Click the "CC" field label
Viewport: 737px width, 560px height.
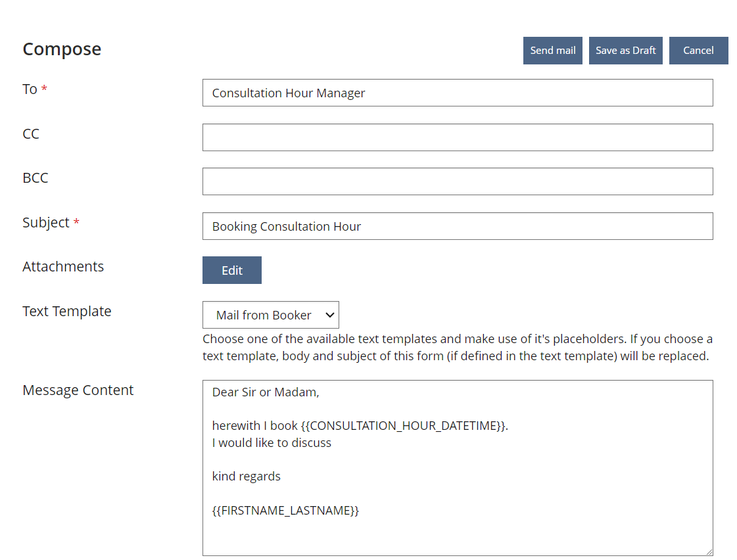(x=31, y=134)
